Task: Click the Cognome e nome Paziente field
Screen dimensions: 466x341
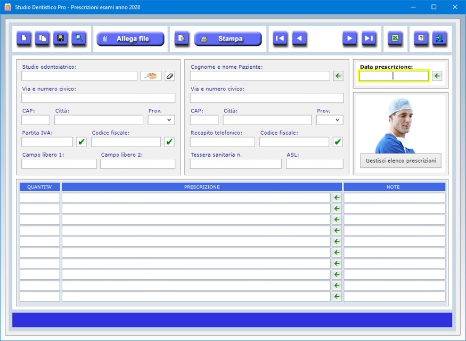Action: [260, 76]
